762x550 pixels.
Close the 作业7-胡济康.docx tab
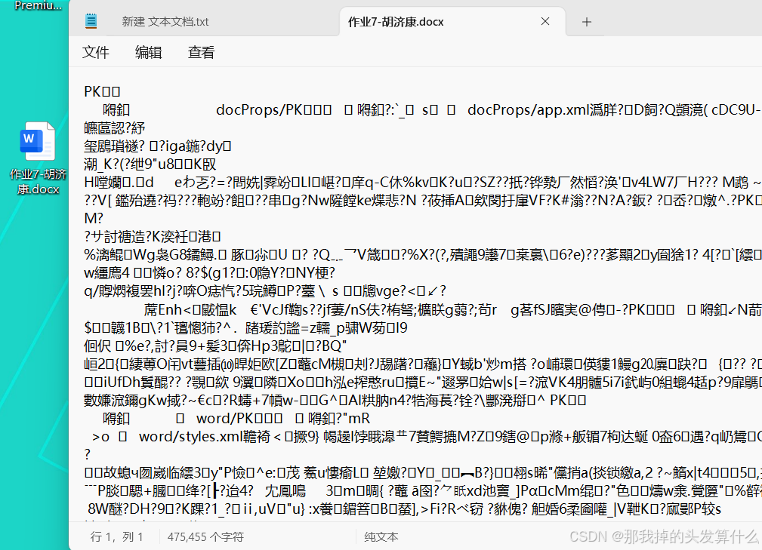pos(545,22)
